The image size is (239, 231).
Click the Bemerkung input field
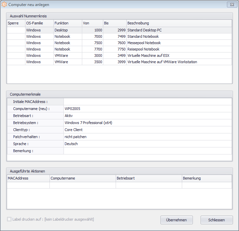tap(147, 151)
